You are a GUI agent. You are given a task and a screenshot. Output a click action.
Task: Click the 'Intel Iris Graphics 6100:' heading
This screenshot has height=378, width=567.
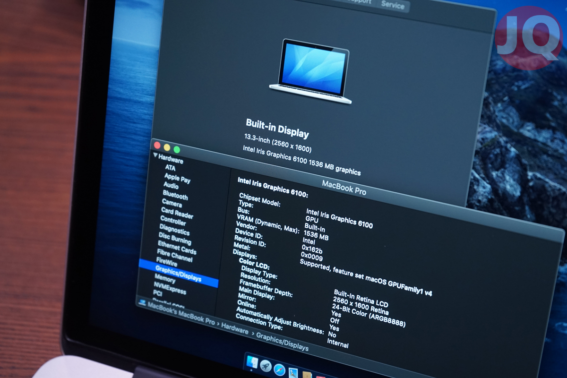273,187
